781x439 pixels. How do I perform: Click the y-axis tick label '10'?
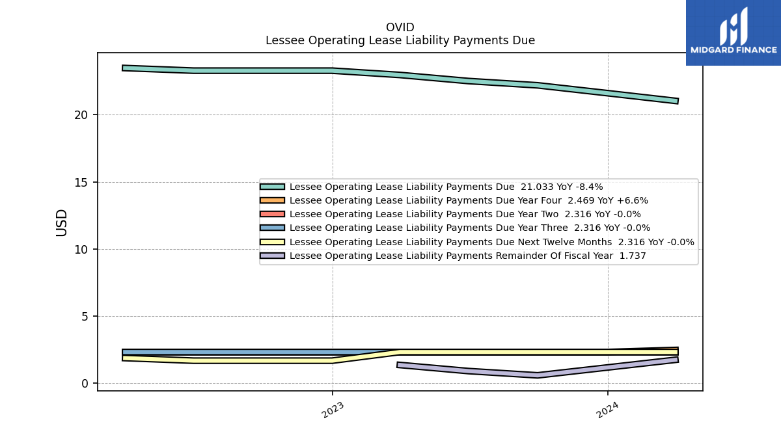pos(81,249)
